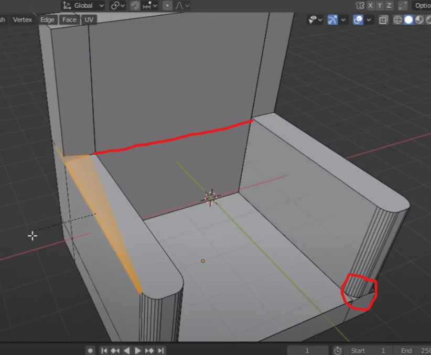
Task: Jump to the previous keyframe
Action: pos(115,351)
